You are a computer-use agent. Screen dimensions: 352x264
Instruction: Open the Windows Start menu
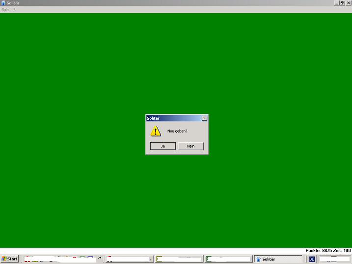(x=10, y=259)
